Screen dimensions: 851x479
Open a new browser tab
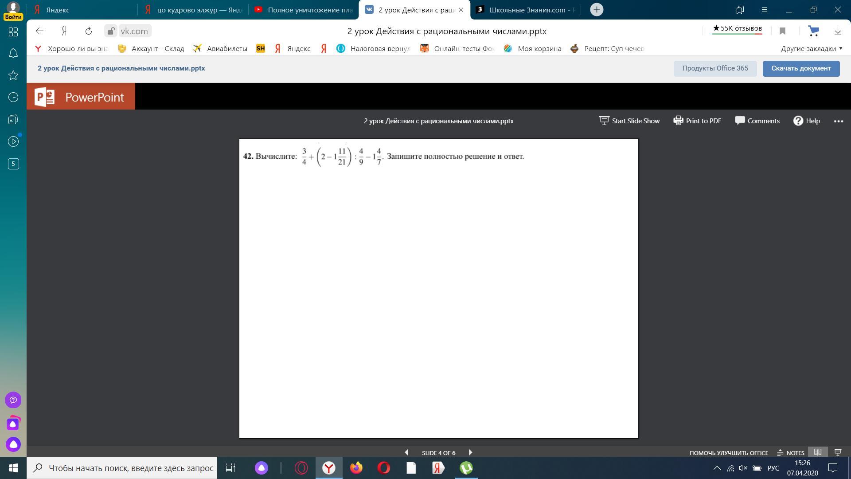pos(597,10)
